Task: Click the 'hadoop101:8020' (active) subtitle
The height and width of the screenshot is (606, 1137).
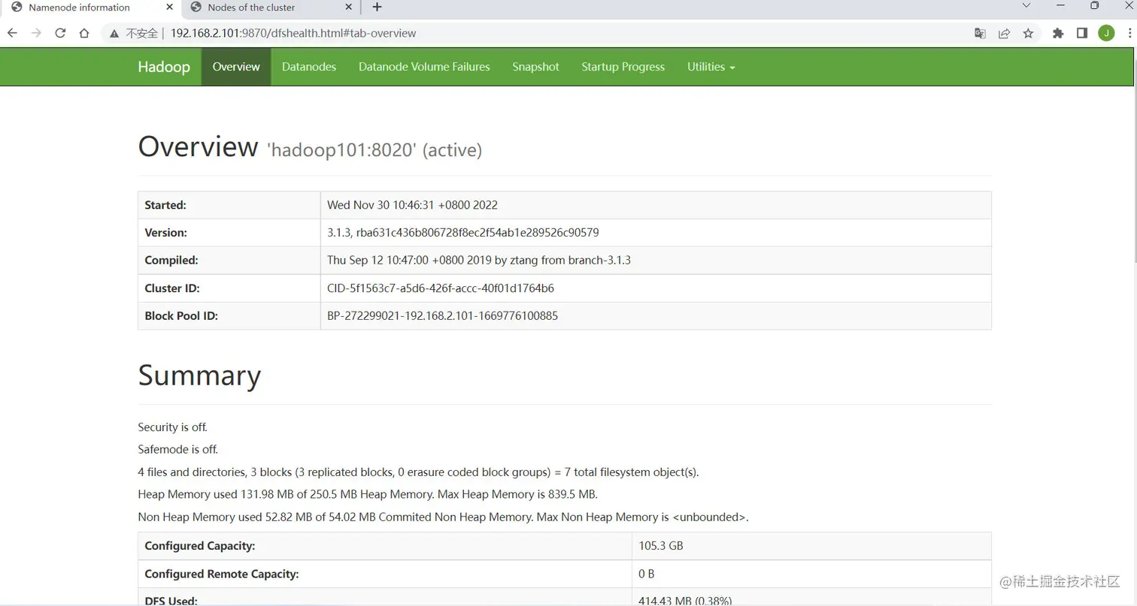Action: pyautogui.click(x=374, y=150)
